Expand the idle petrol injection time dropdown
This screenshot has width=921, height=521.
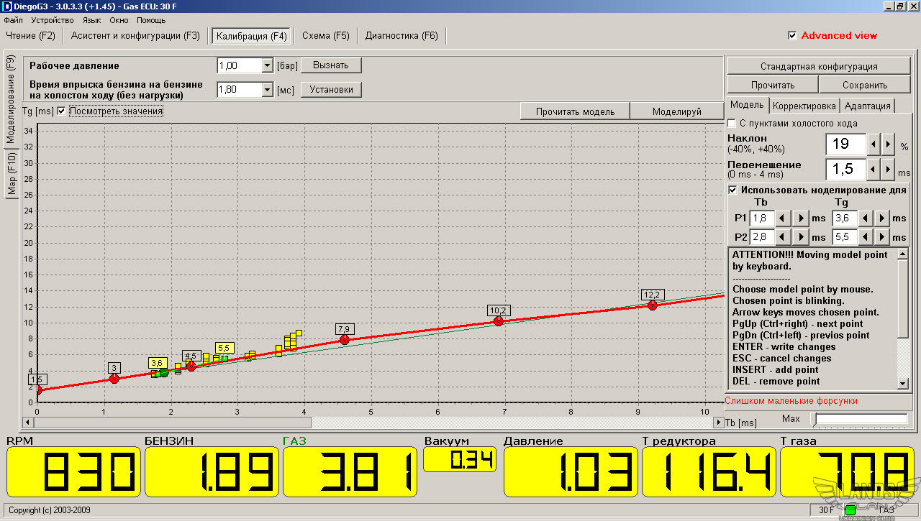click(x=267, y=90)
